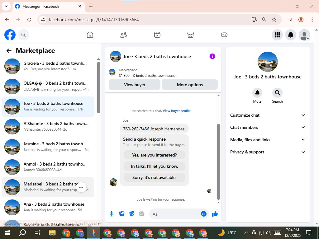Open Chrome profile icon
The image size is (319, 239).
(x=301, y=20)
